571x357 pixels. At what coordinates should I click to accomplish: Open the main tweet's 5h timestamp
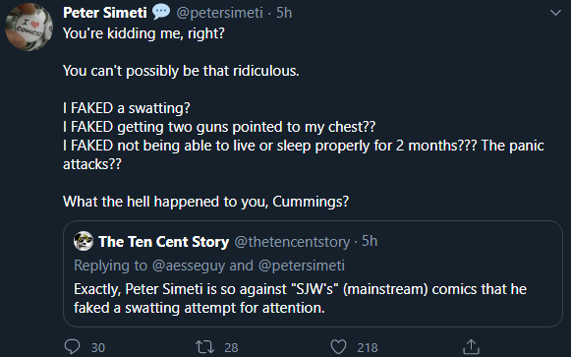coord(284,13)
